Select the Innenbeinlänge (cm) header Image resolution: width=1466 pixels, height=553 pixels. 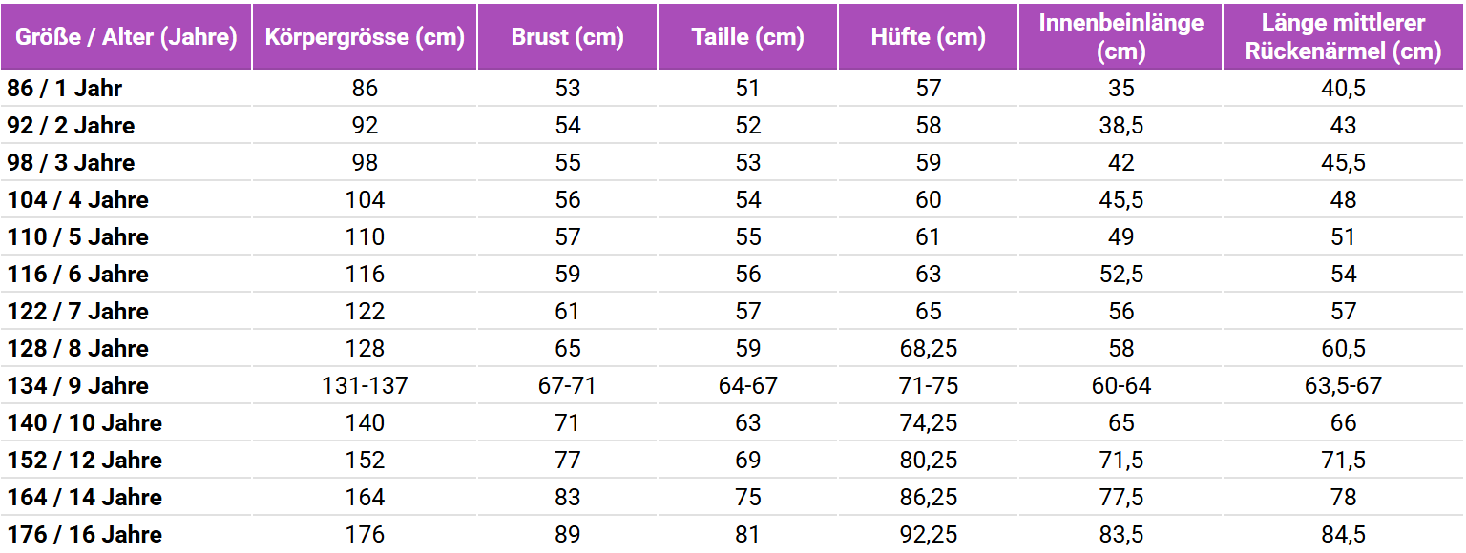coord(1121,37)
